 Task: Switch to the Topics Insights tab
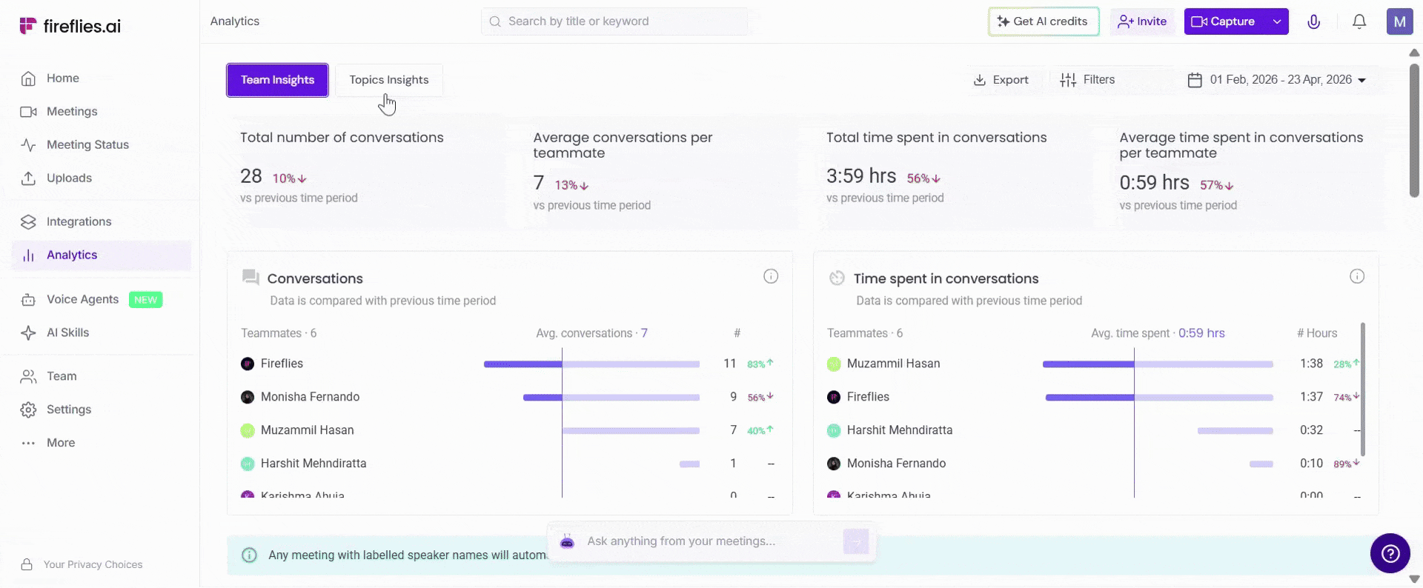click(388, 80)
